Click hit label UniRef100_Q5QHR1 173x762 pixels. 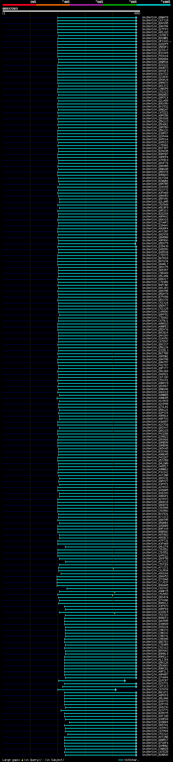click(155, 523)
